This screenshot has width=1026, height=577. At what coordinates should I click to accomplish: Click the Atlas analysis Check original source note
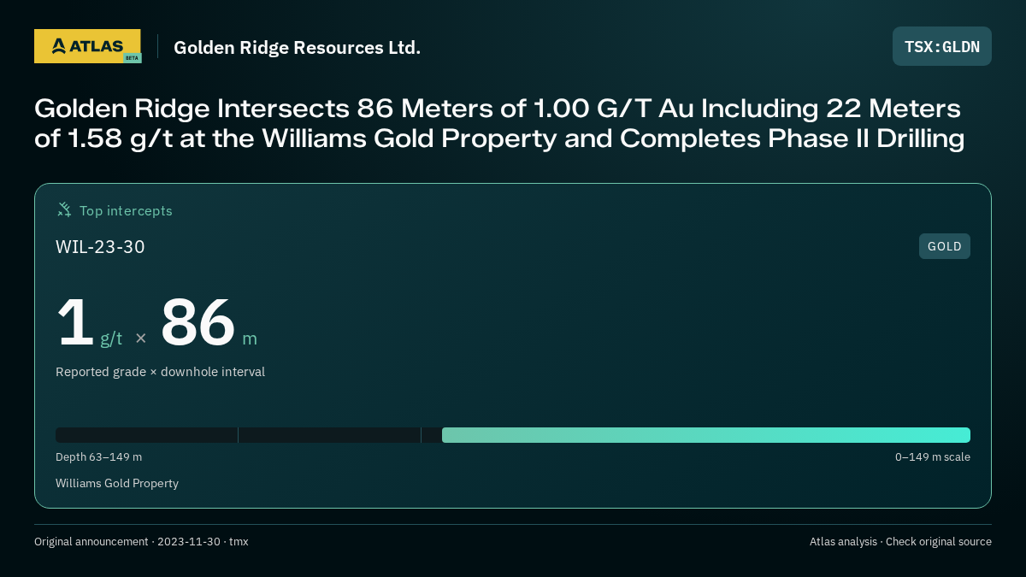(900, 542)
